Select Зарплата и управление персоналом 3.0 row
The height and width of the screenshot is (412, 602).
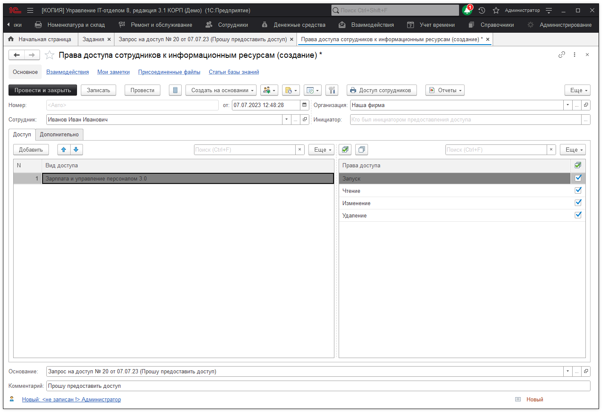(x=174, y=178)
